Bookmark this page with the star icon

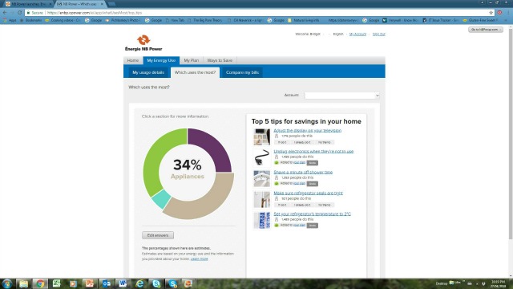pos(491,13)
